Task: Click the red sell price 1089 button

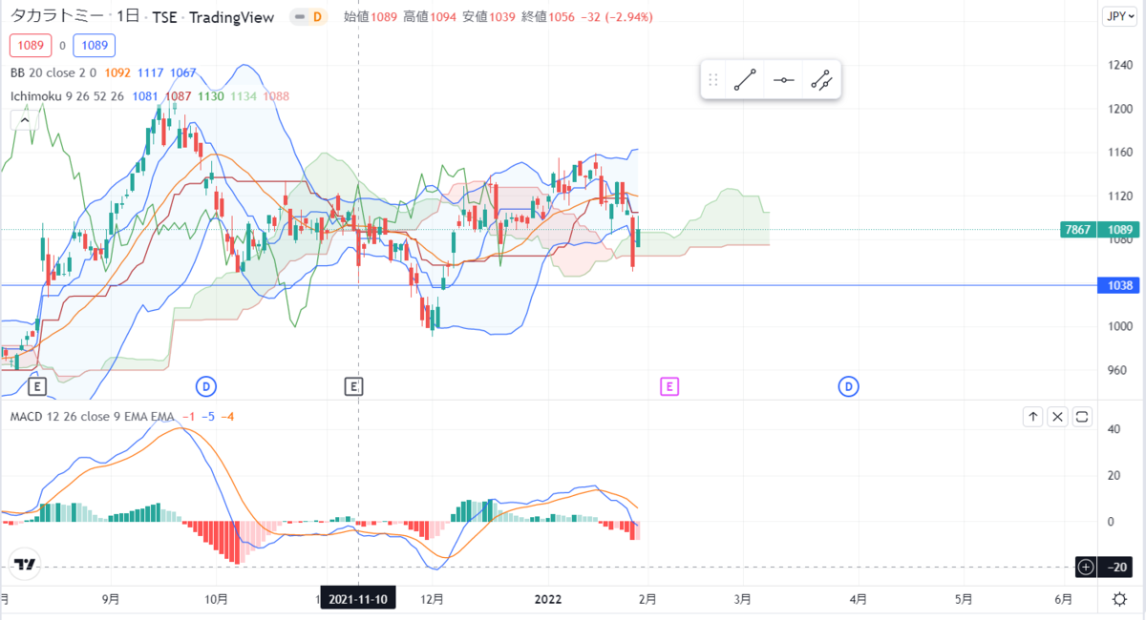Action: click(31, 45)
